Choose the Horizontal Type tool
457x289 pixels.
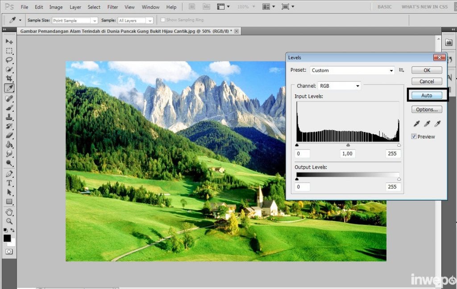9,183
